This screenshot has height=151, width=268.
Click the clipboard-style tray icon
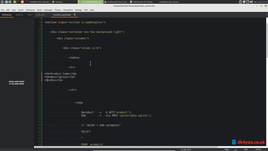tap(240, 2)
